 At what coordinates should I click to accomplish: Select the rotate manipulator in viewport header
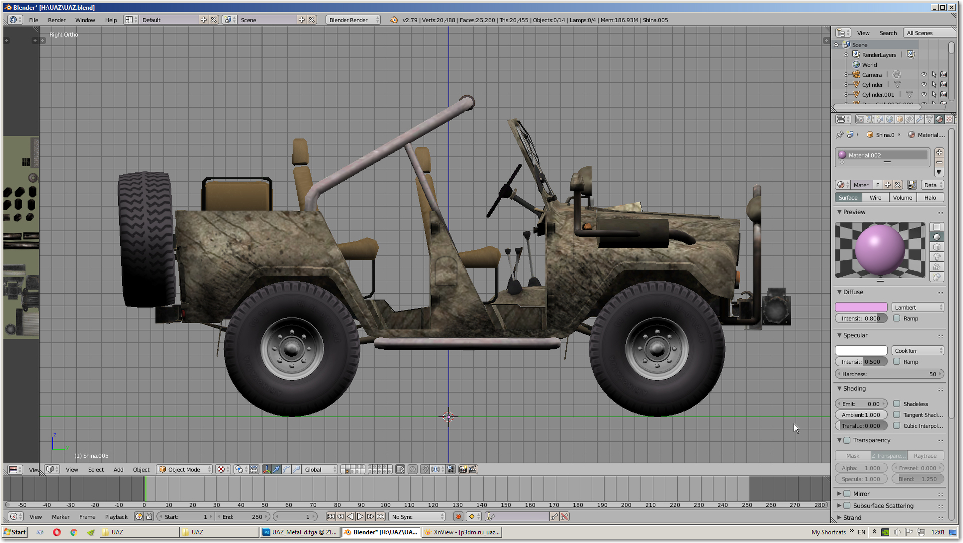coord(286,469)
